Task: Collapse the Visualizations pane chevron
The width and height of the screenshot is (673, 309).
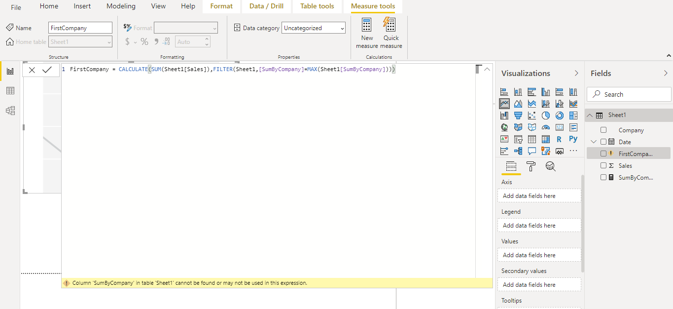Action: tap(576, 73)
